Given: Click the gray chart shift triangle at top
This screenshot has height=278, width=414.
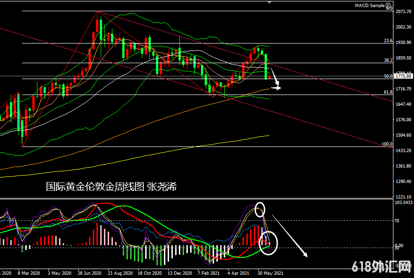Looking at the screenshot, I should point(268,2).
